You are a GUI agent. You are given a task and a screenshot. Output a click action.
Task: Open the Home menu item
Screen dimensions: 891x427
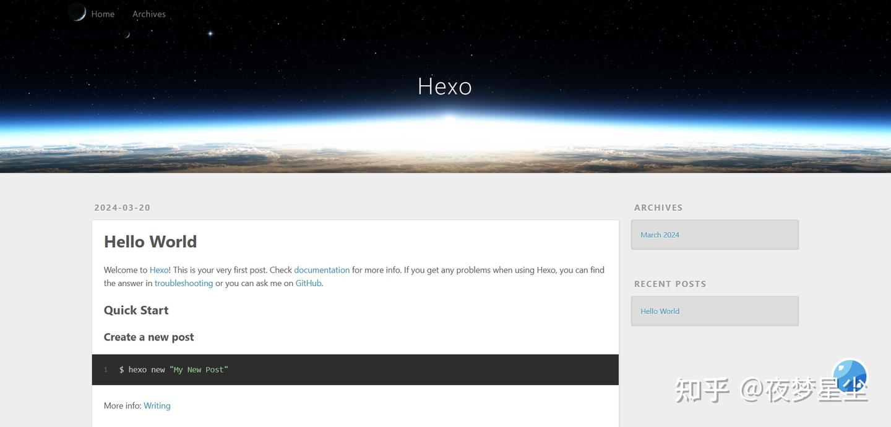[103, 14]
